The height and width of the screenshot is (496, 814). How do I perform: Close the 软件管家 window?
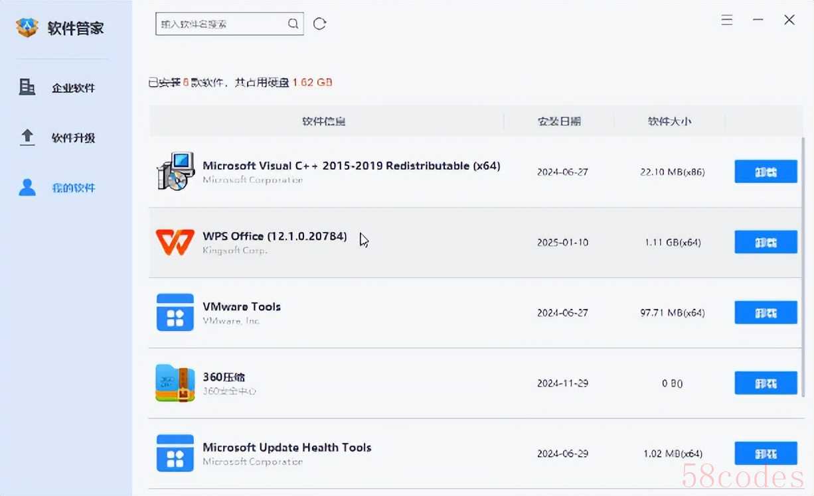coord(789,20)
